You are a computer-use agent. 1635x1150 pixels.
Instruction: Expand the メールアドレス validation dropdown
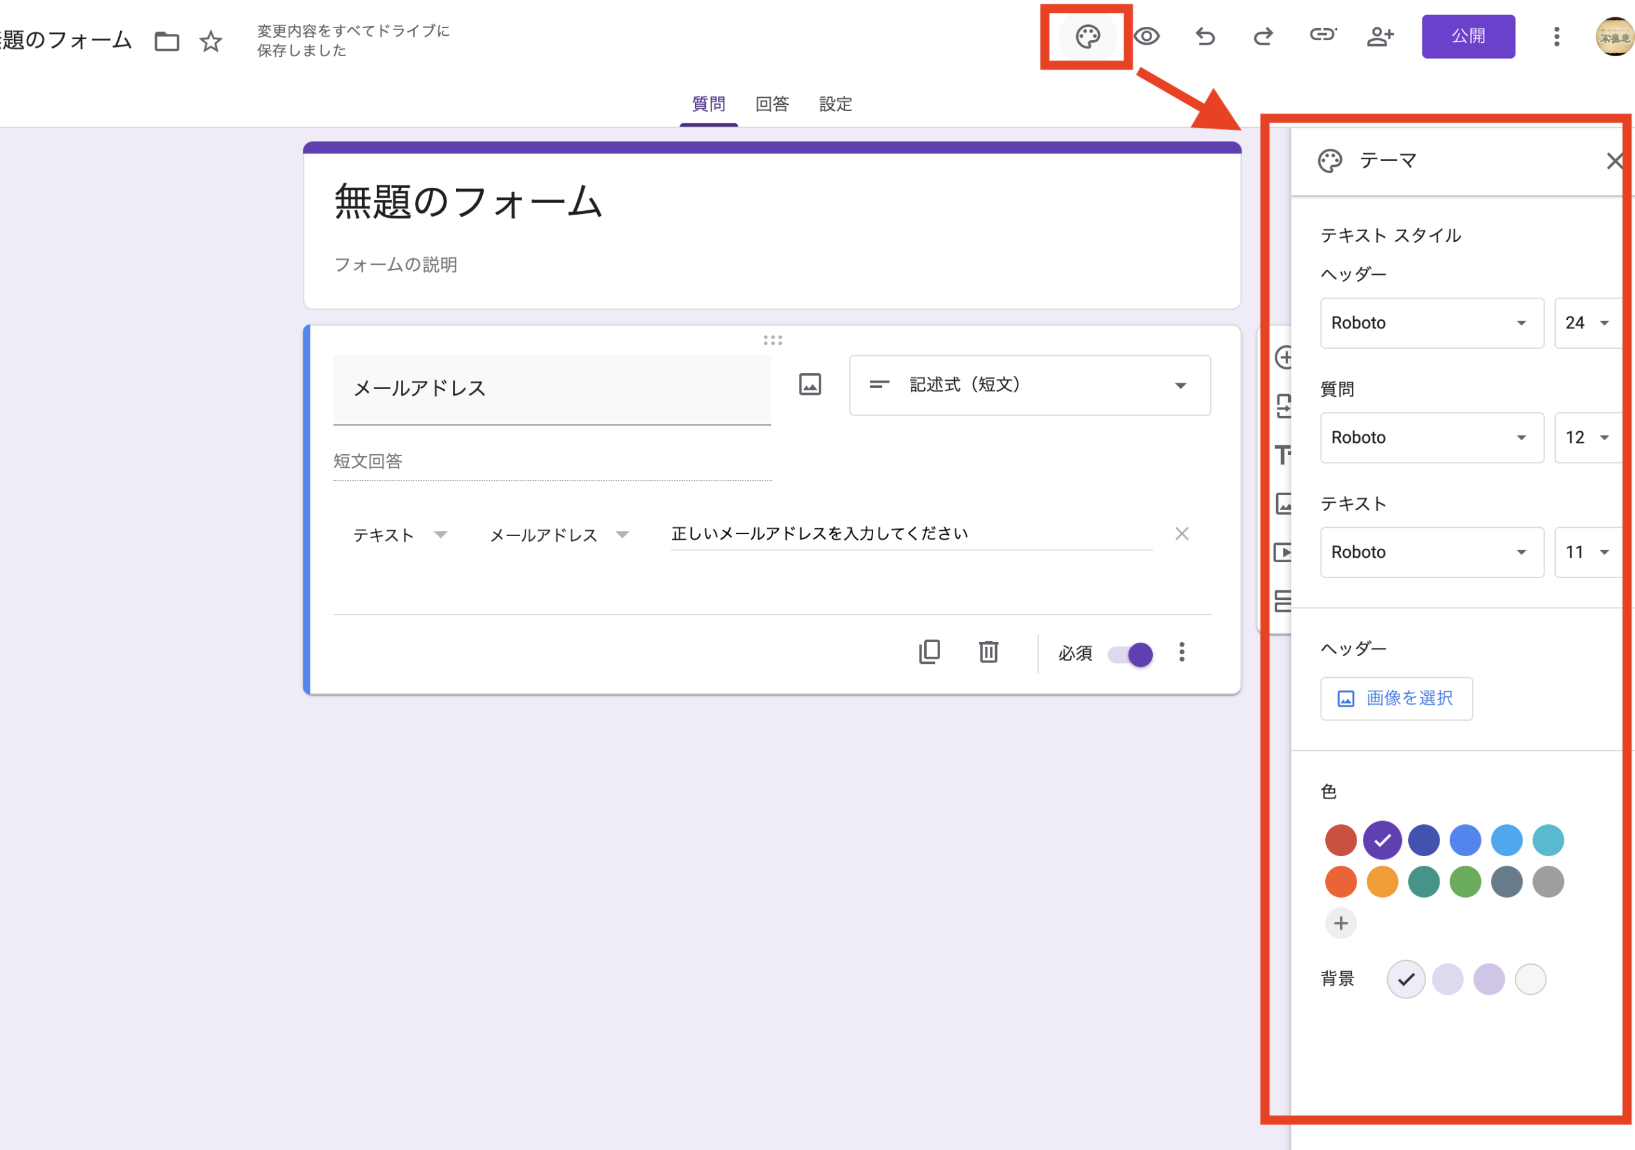pos(559,535)
